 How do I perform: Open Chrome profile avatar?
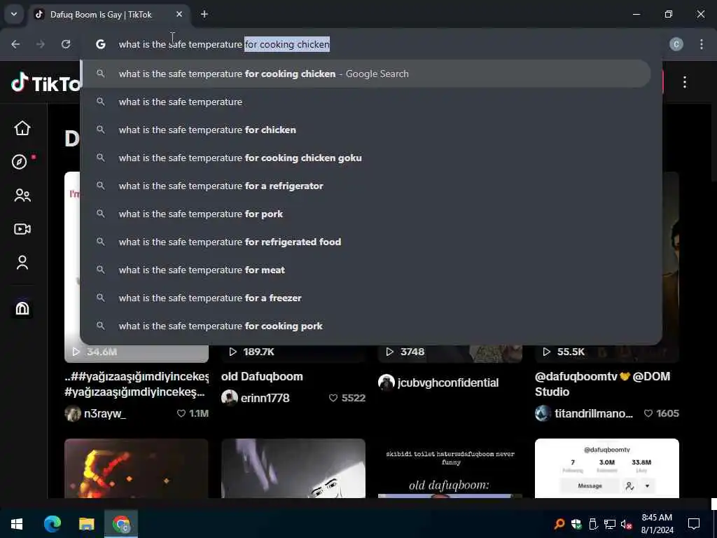[676, 44]
